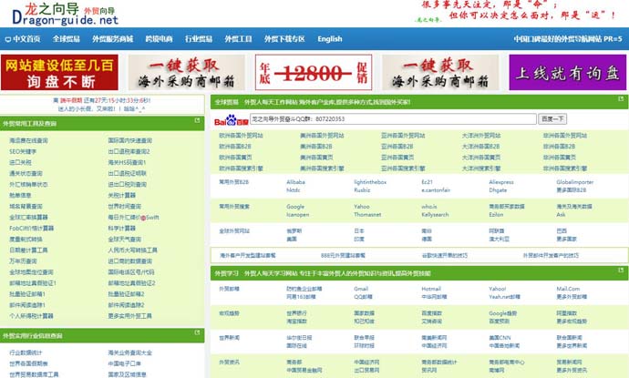
Task: Open the 行业贸易 navigation item
Action: [199, 39]
